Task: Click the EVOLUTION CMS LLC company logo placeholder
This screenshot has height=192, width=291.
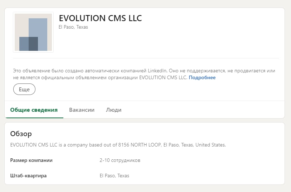Action: point(33,32)
